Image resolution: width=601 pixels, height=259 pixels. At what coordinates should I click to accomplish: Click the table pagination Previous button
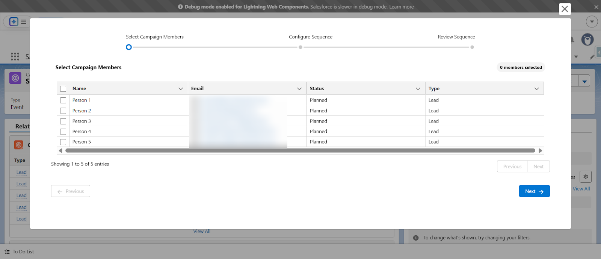point(512,167)
